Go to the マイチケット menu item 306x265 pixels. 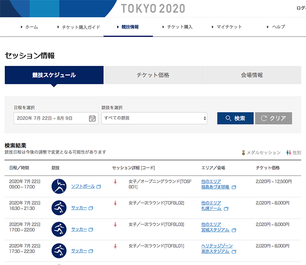[227, 27]
